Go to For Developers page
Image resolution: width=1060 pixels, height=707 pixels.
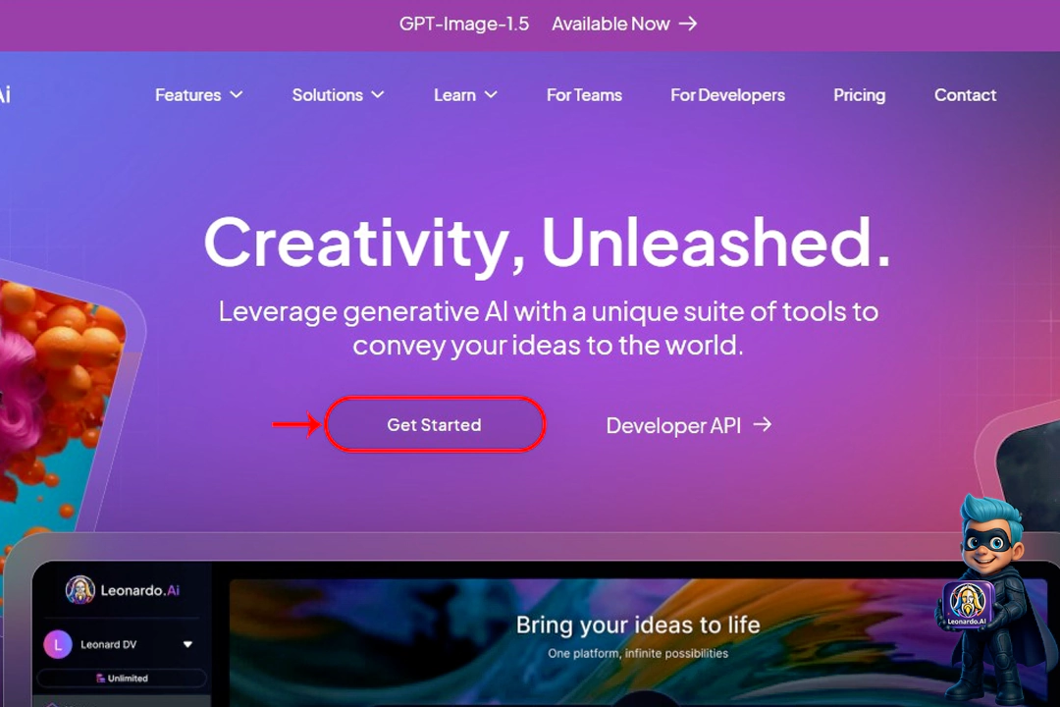coord(727,95)
